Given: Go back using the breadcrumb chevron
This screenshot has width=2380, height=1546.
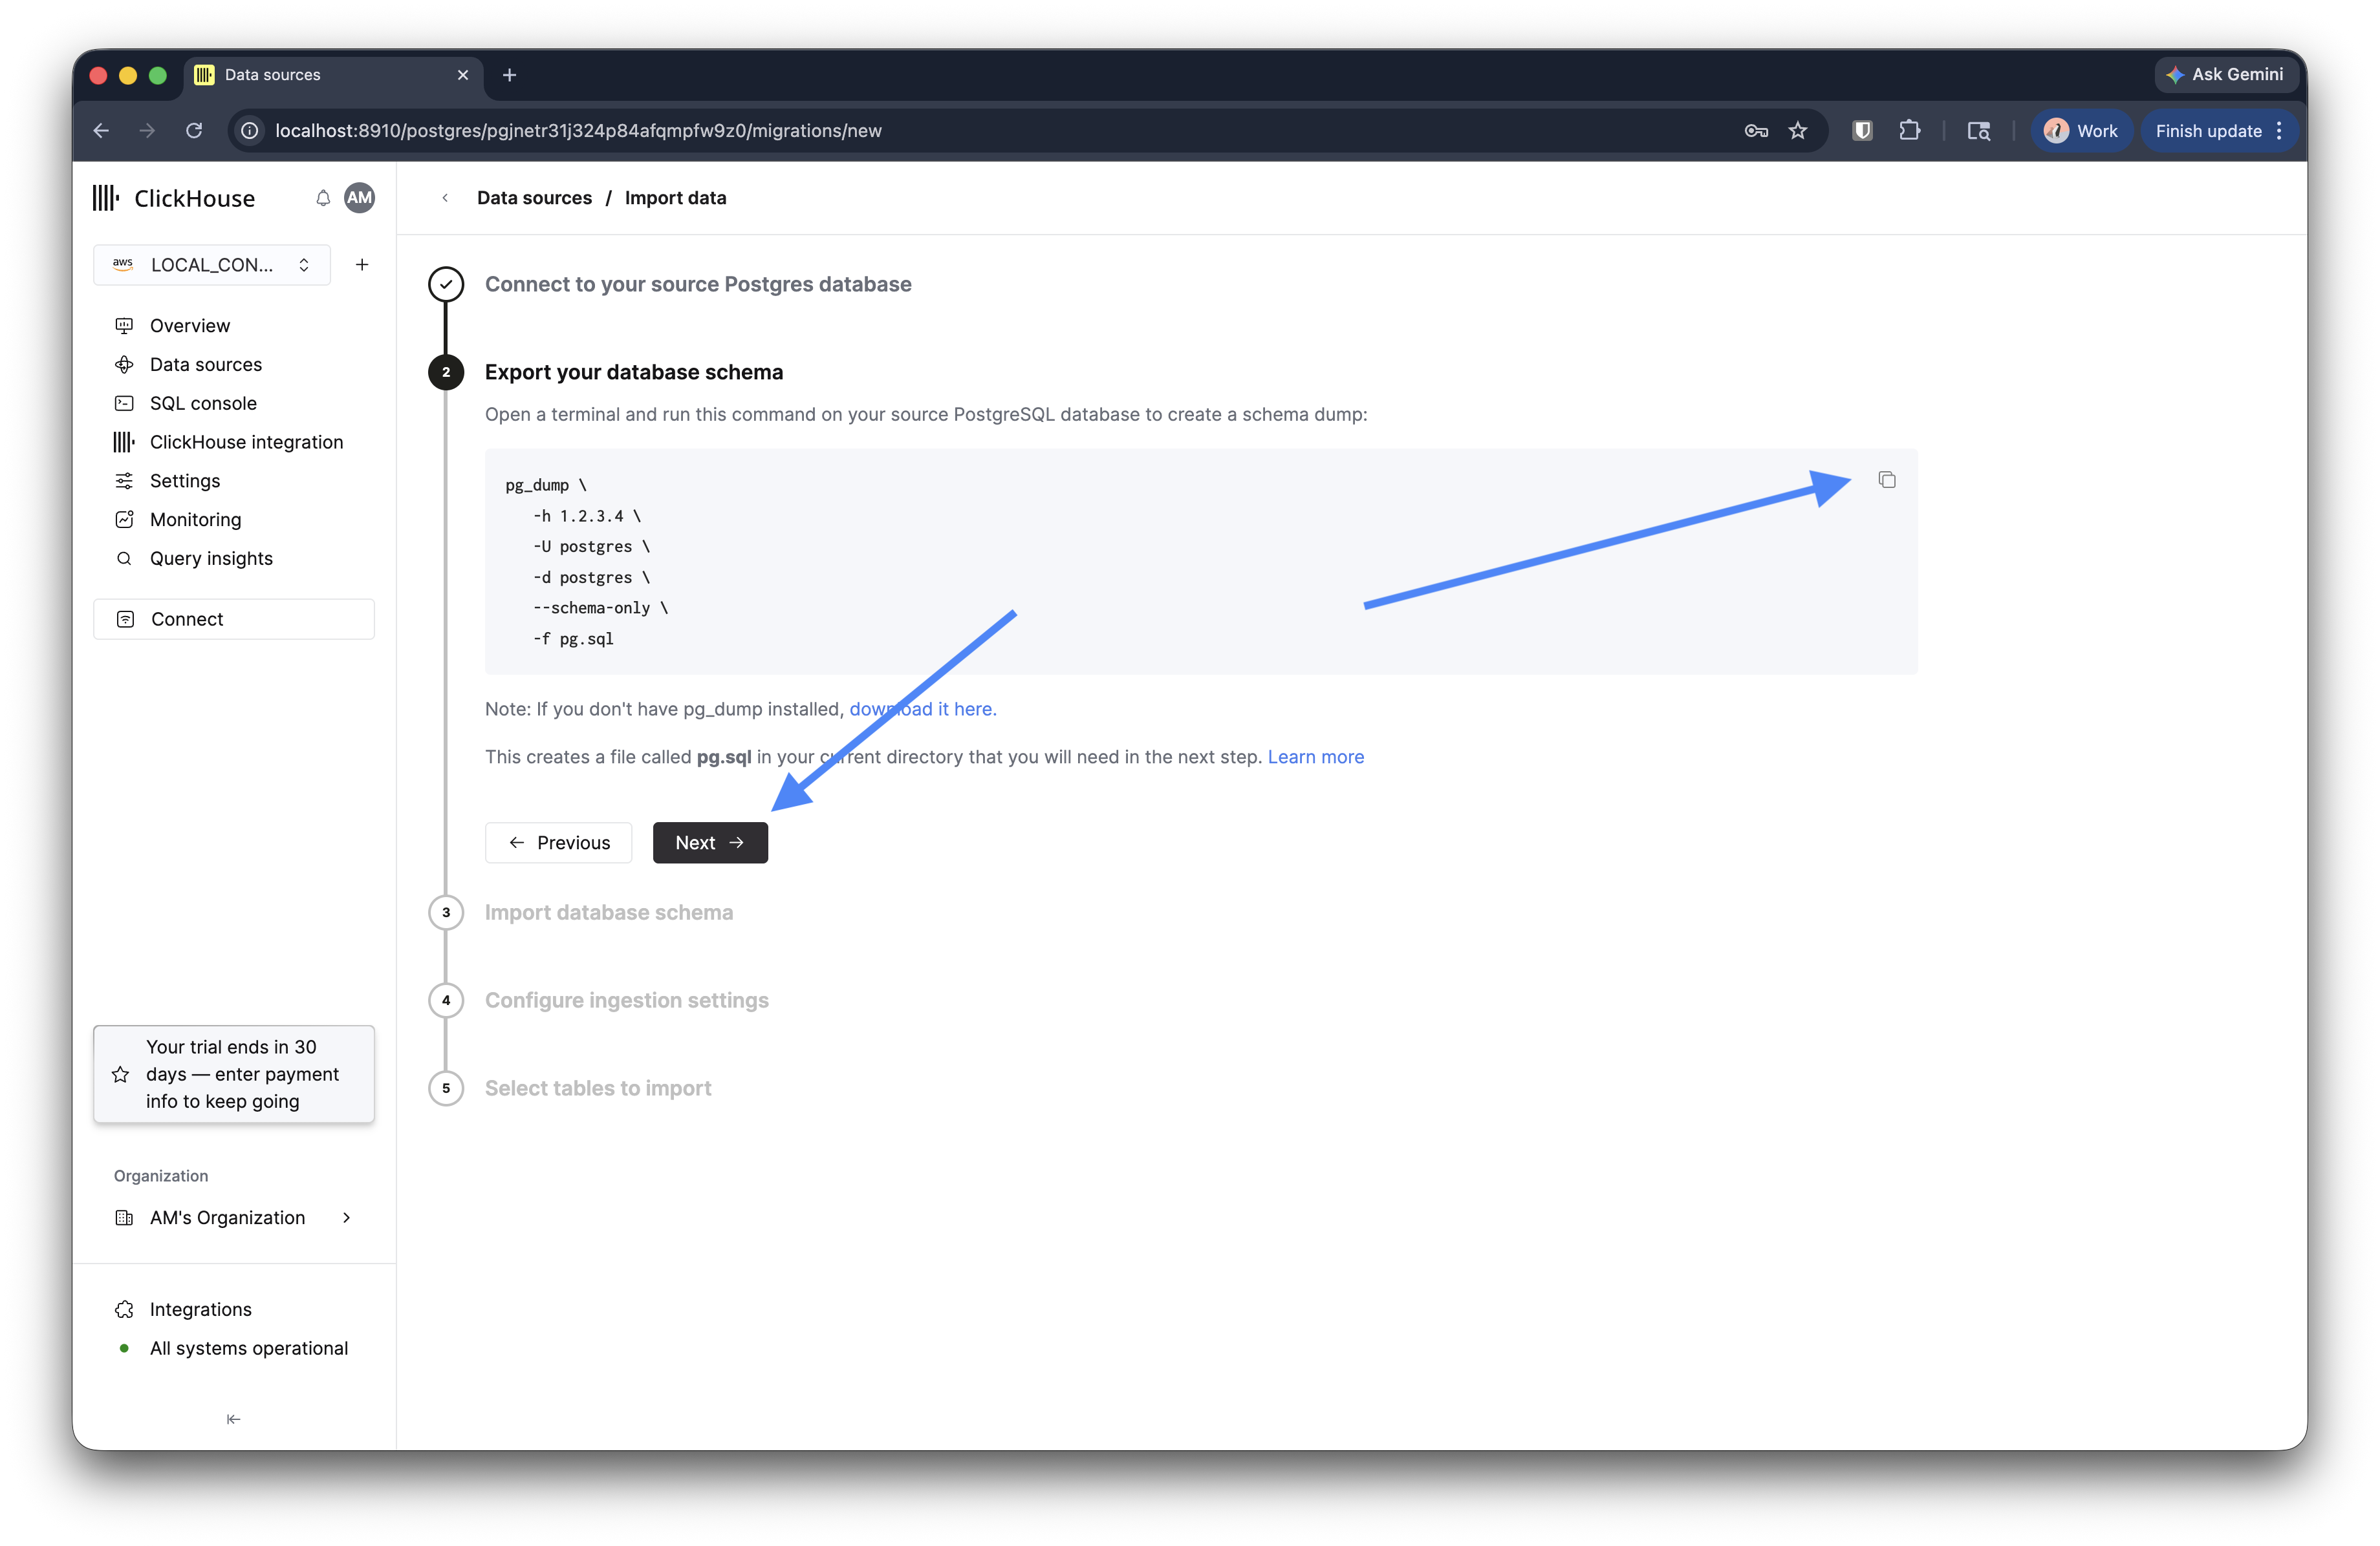Looking at the screenshot, I should [445, 198].
